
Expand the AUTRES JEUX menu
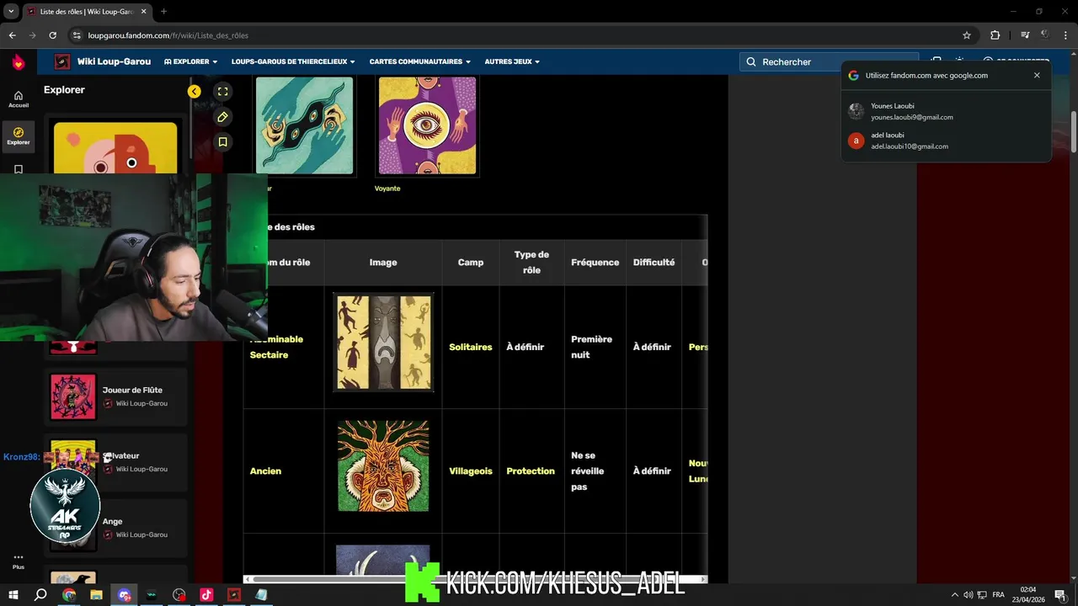click(x=512, y=61)
